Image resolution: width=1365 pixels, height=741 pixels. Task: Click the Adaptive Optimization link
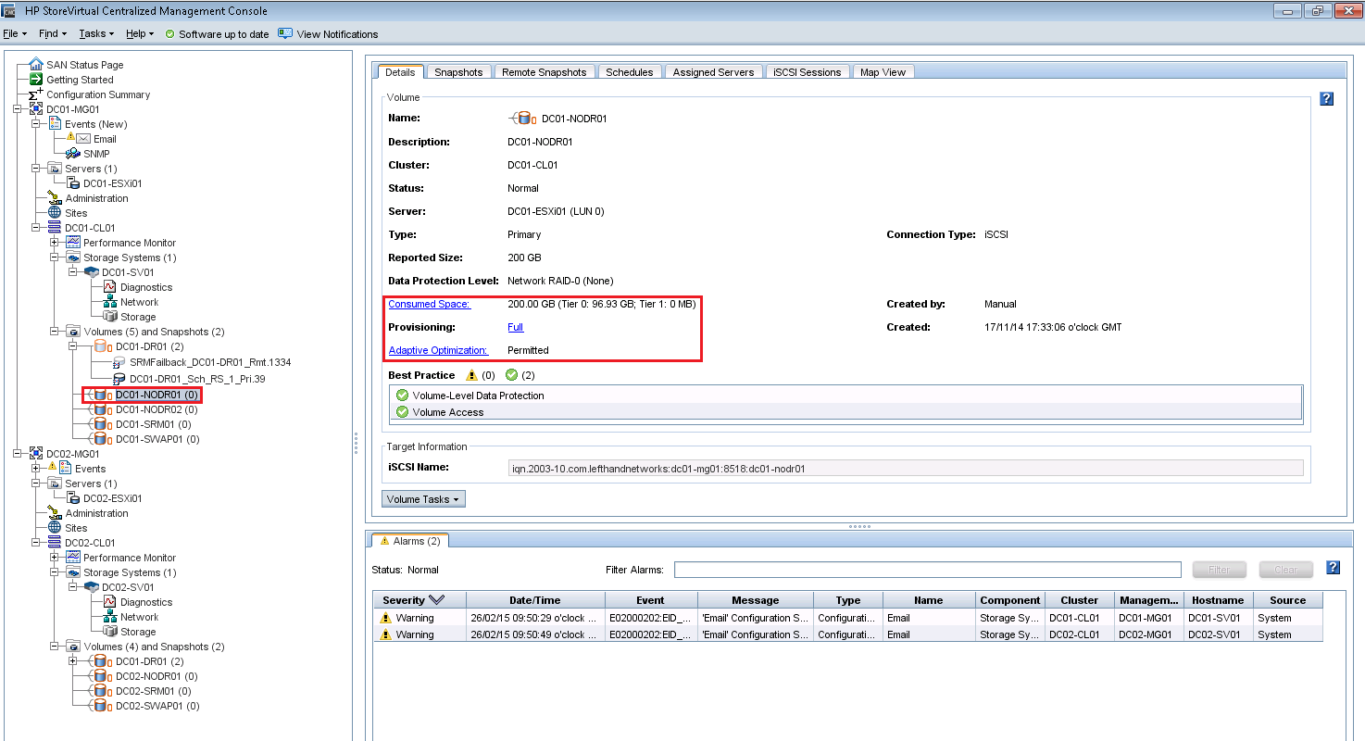(x=437, y=350)
